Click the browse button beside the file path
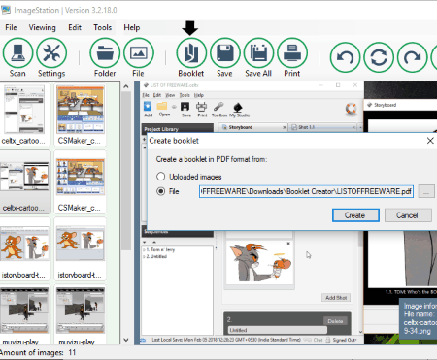The width and height of the screenshot is (437, 360). [x=426, y=191]
